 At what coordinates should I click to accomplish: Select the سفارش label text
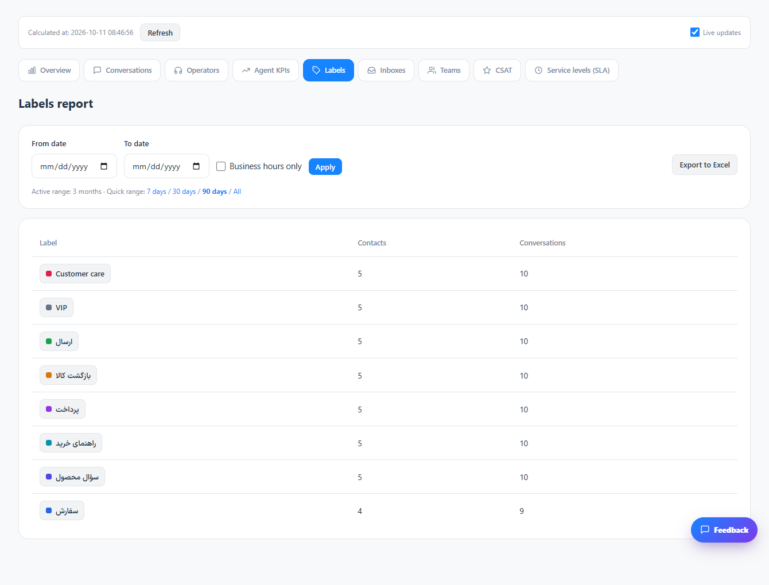pos(67,510)
